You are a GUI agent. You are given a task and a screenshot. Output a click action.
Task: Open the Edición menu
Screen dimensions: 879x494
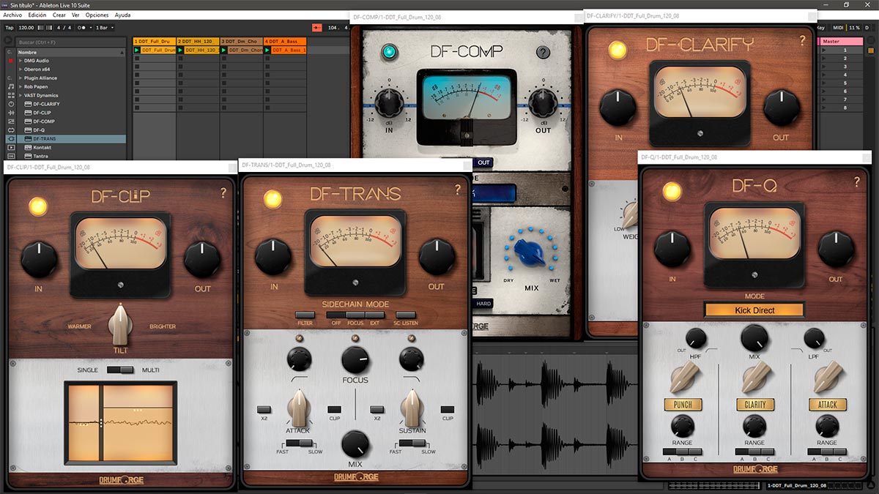[x=37, y=15]
